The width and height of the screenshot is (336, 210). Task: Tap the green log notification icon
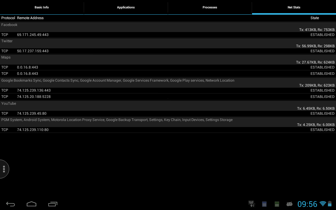pos(277,204)
